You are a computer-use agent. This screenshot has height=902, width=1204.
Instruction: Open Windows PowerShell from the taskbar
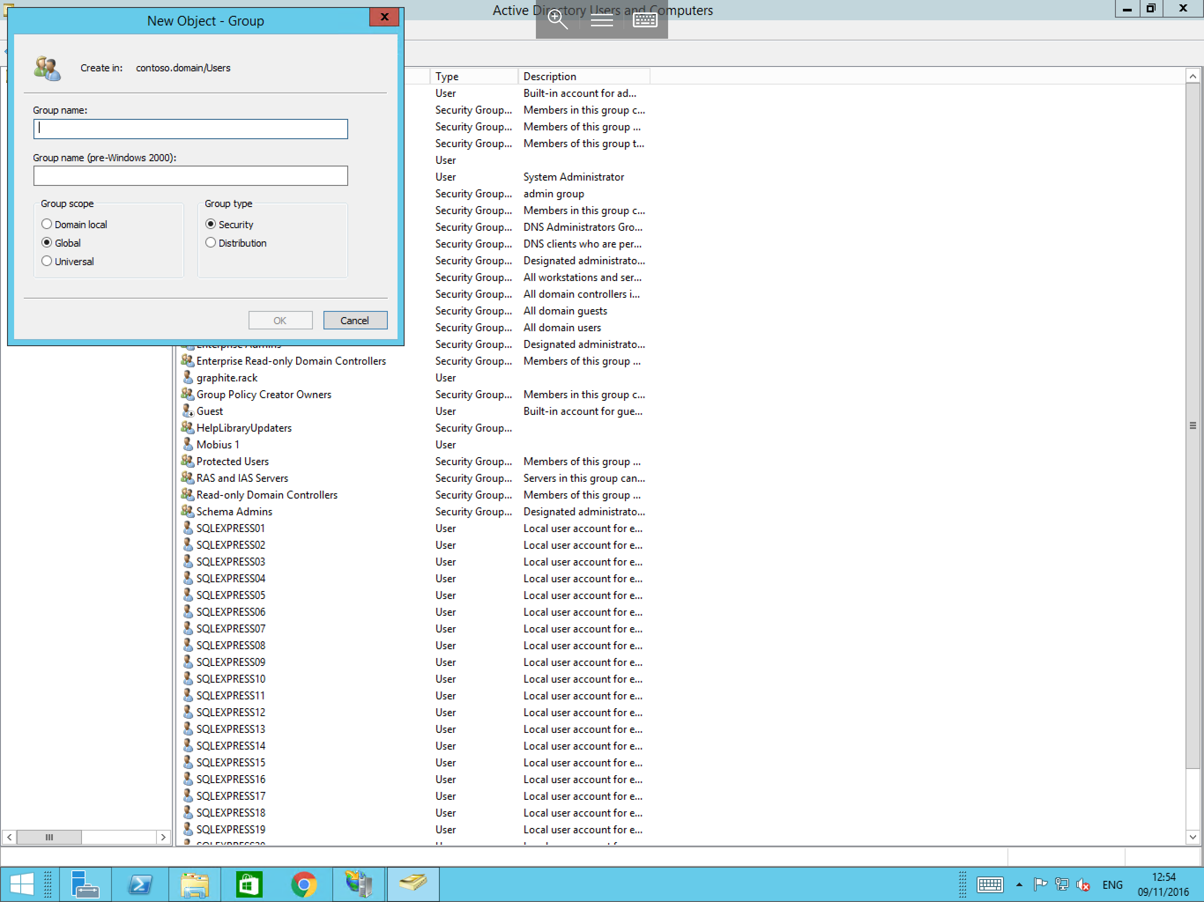coord(140,884)
